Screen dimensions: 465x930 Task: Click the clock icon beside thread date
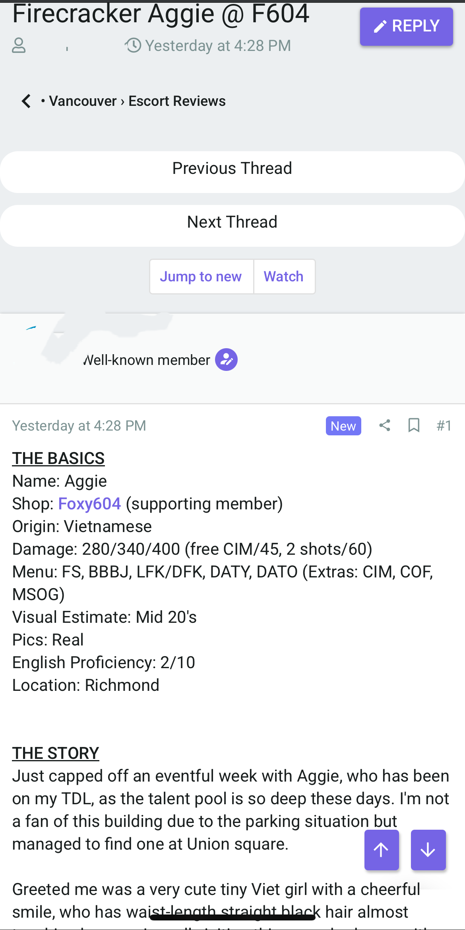coord(133,45)
